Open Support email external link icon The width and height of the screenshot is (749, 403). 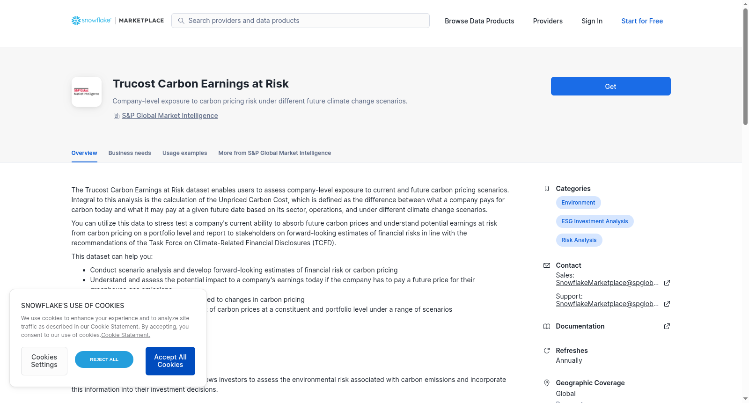click(667, 304)
